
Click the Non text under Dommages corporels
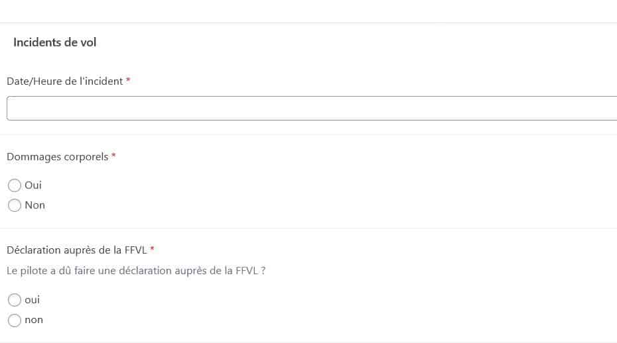(x=34, y=205)
